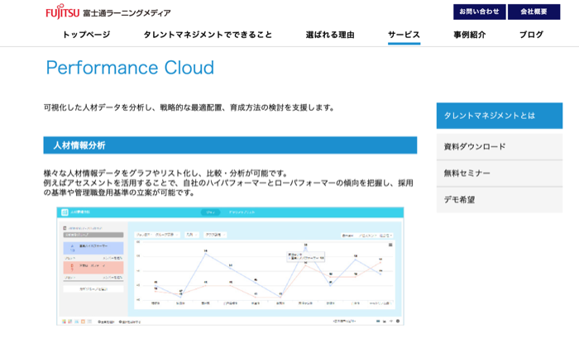
Task: Select 選ばれる理由 in the navigation bar
Action: coord(330,35)
